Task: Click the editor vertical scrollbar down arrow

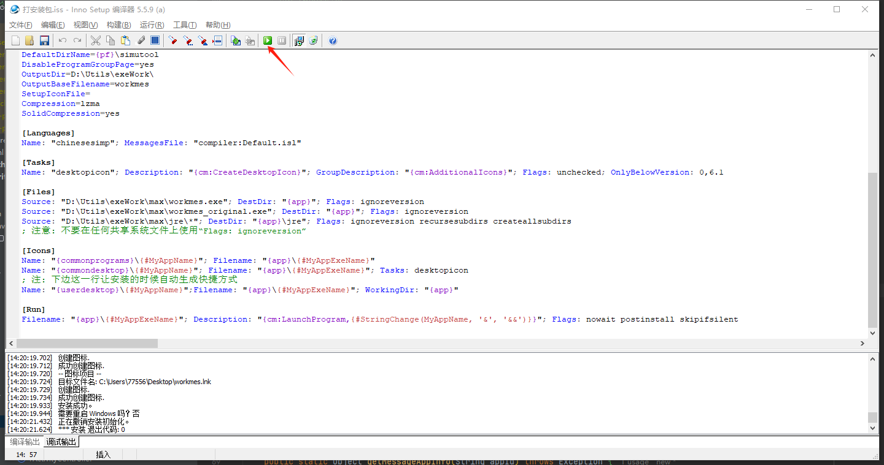Action: (872, 333)
